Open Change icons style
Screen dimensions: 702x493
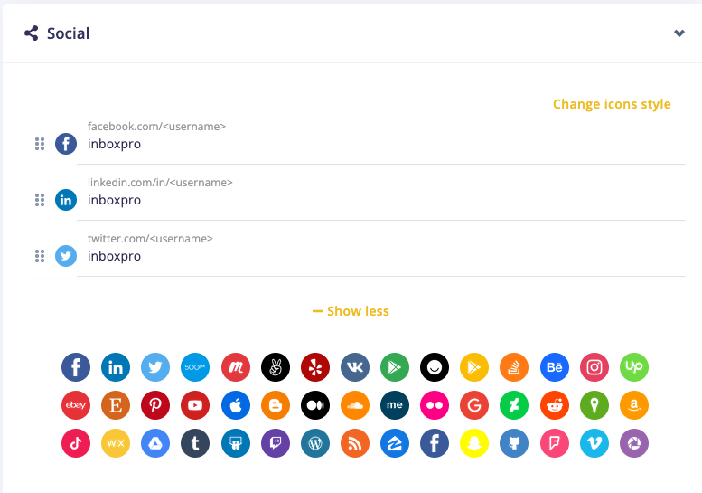click(612, 104)
